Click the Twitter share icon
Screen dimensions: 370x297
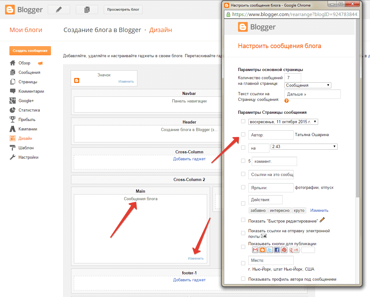[270, 250]
